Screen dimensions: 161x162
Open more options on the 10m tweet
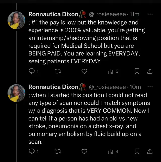(x=150, y=87)
